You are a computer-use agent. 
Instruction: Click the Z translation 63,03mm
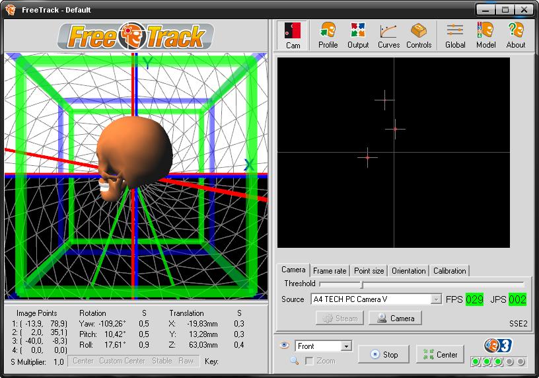(203, 345)
